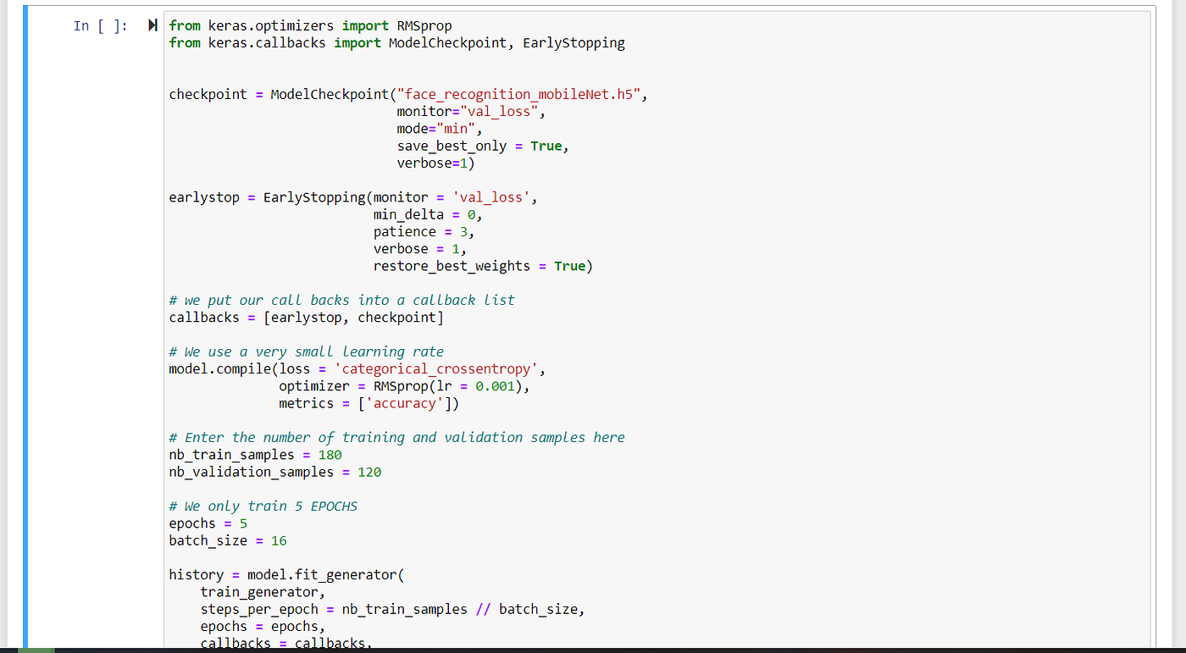Click the restore_best_weights True value
Screen dimensions: 1186x653
click(569, 265)
